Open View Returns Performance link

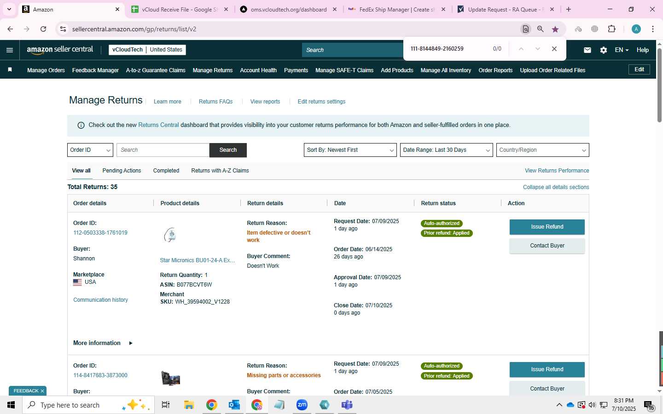pos(557,171)
